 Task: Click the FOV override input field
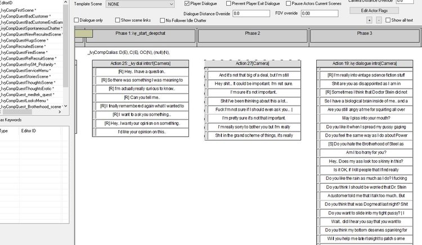(x=320, y=13)
